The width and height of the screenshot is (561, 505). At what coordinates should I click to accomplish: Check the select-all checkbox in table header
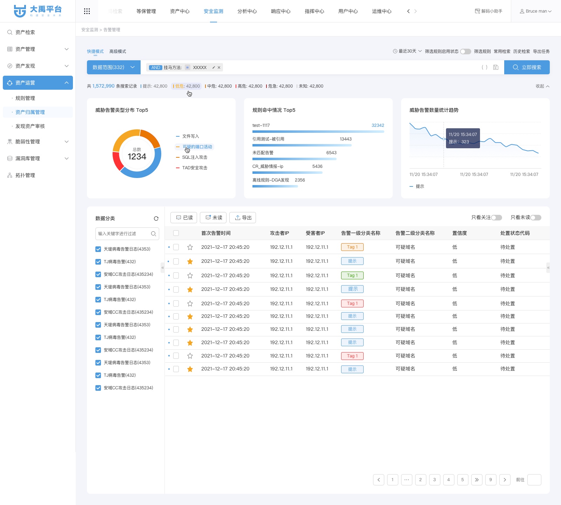tap(176, 233)
